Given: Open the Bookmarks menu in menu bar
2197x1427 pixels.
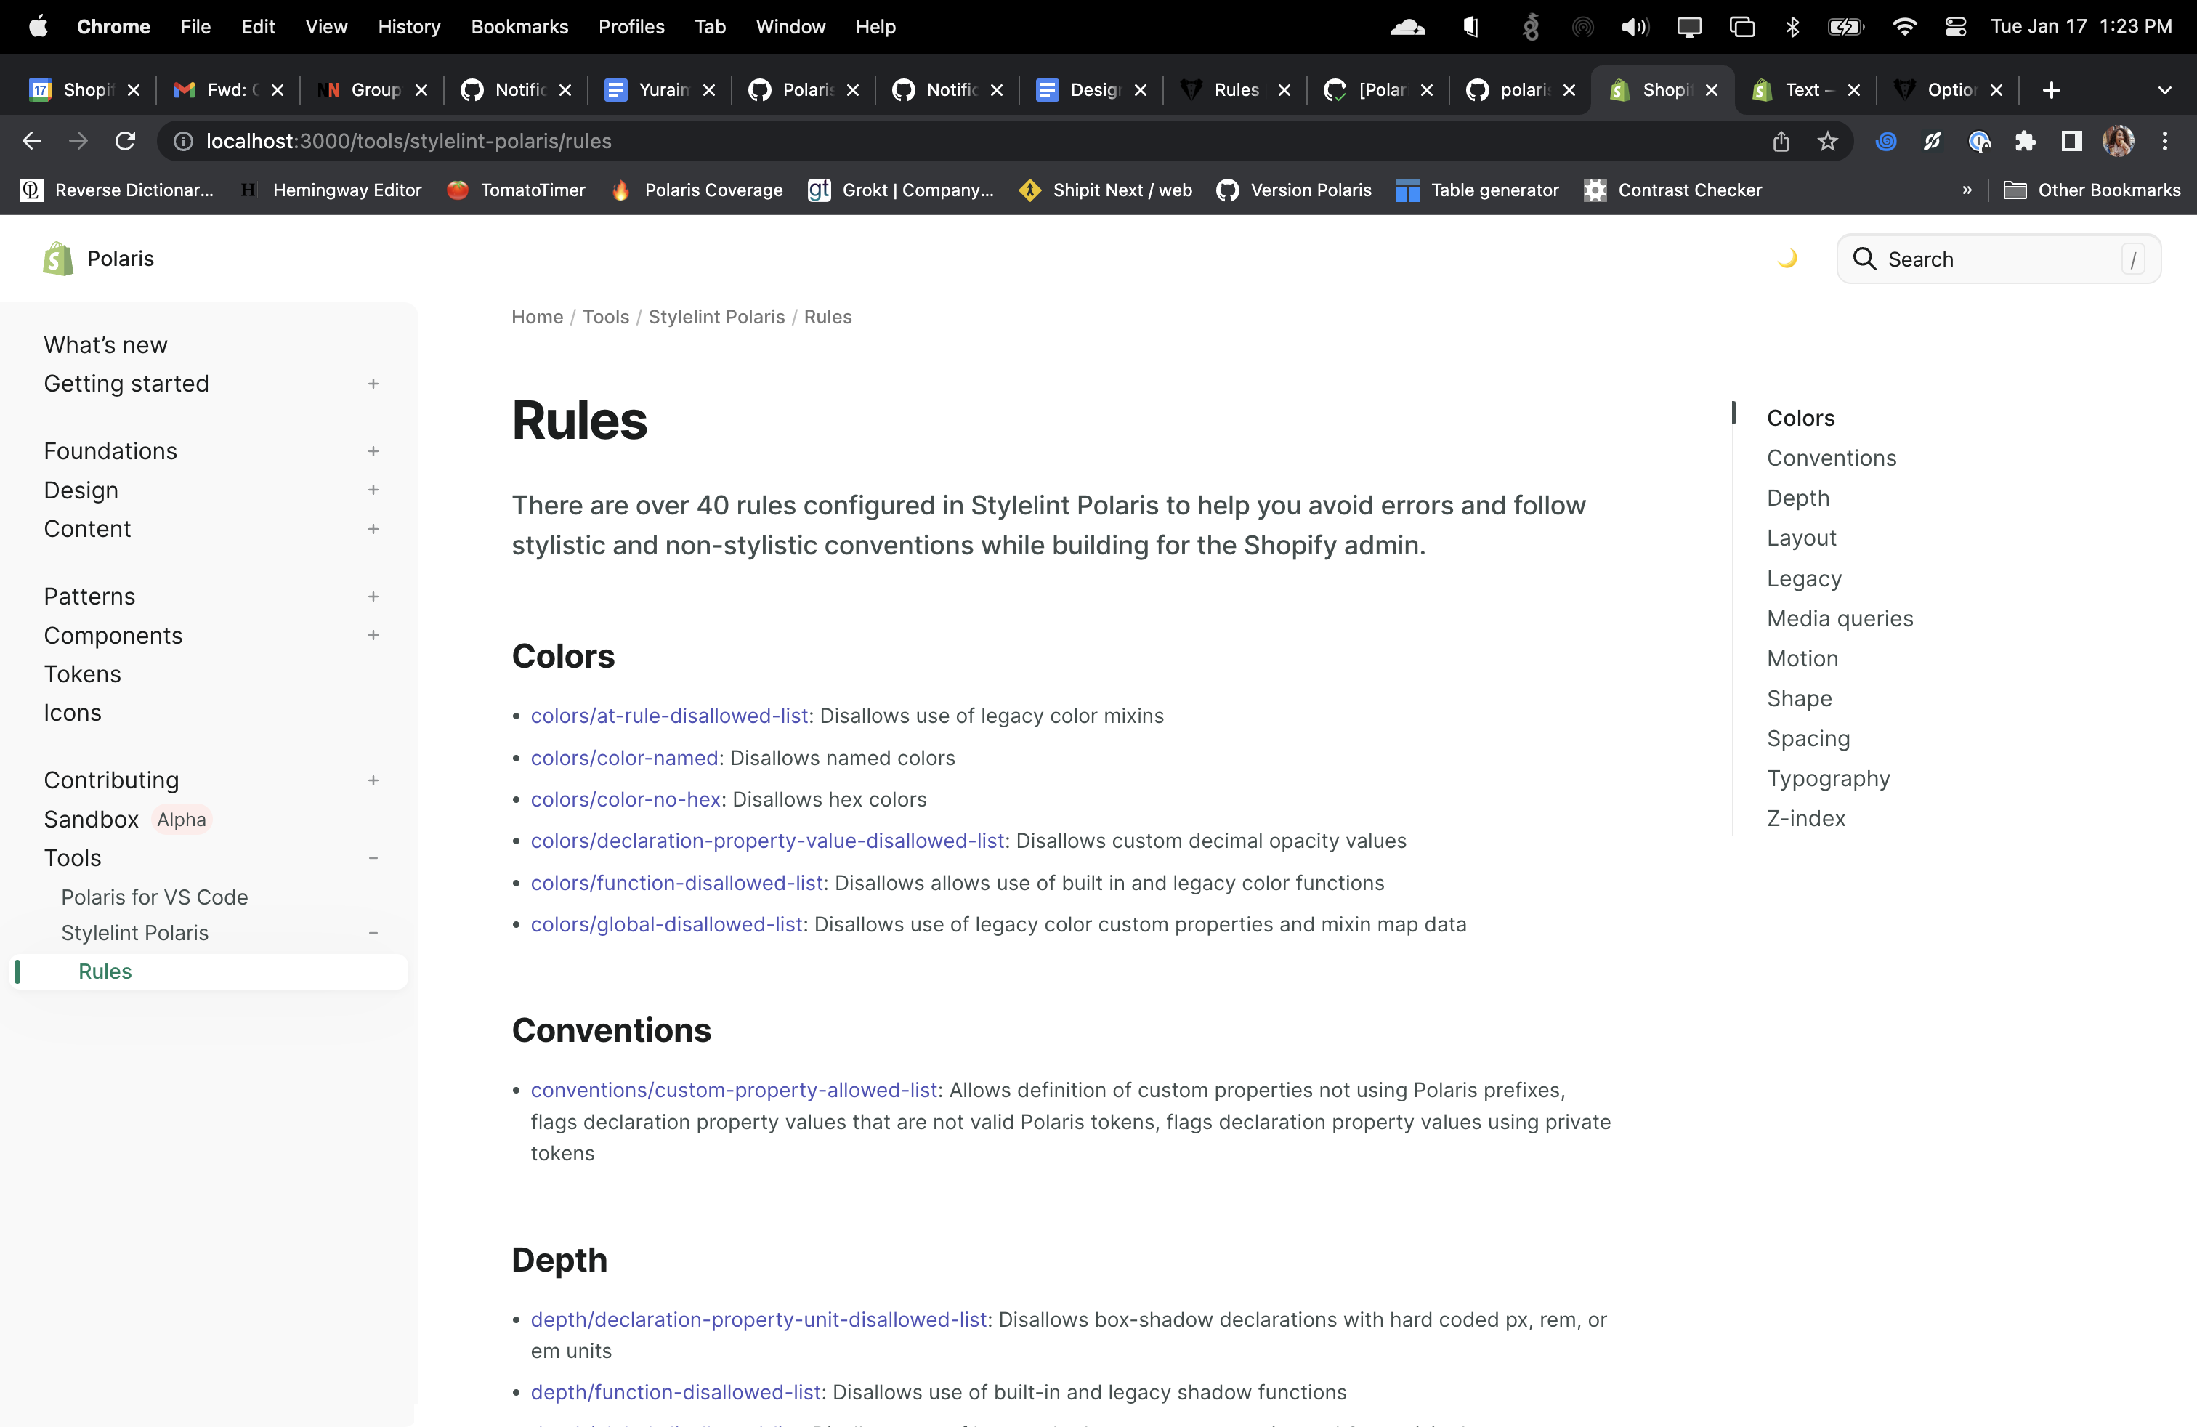Looking at the screenshot, I should tap(519, 27).
